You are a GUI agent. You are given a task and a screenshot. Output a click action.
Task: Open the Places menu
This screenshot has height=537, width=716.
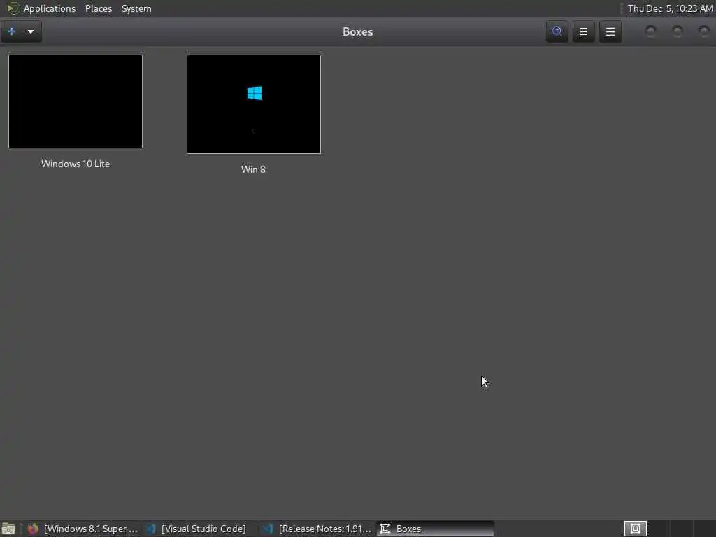[x=99, y=8]
